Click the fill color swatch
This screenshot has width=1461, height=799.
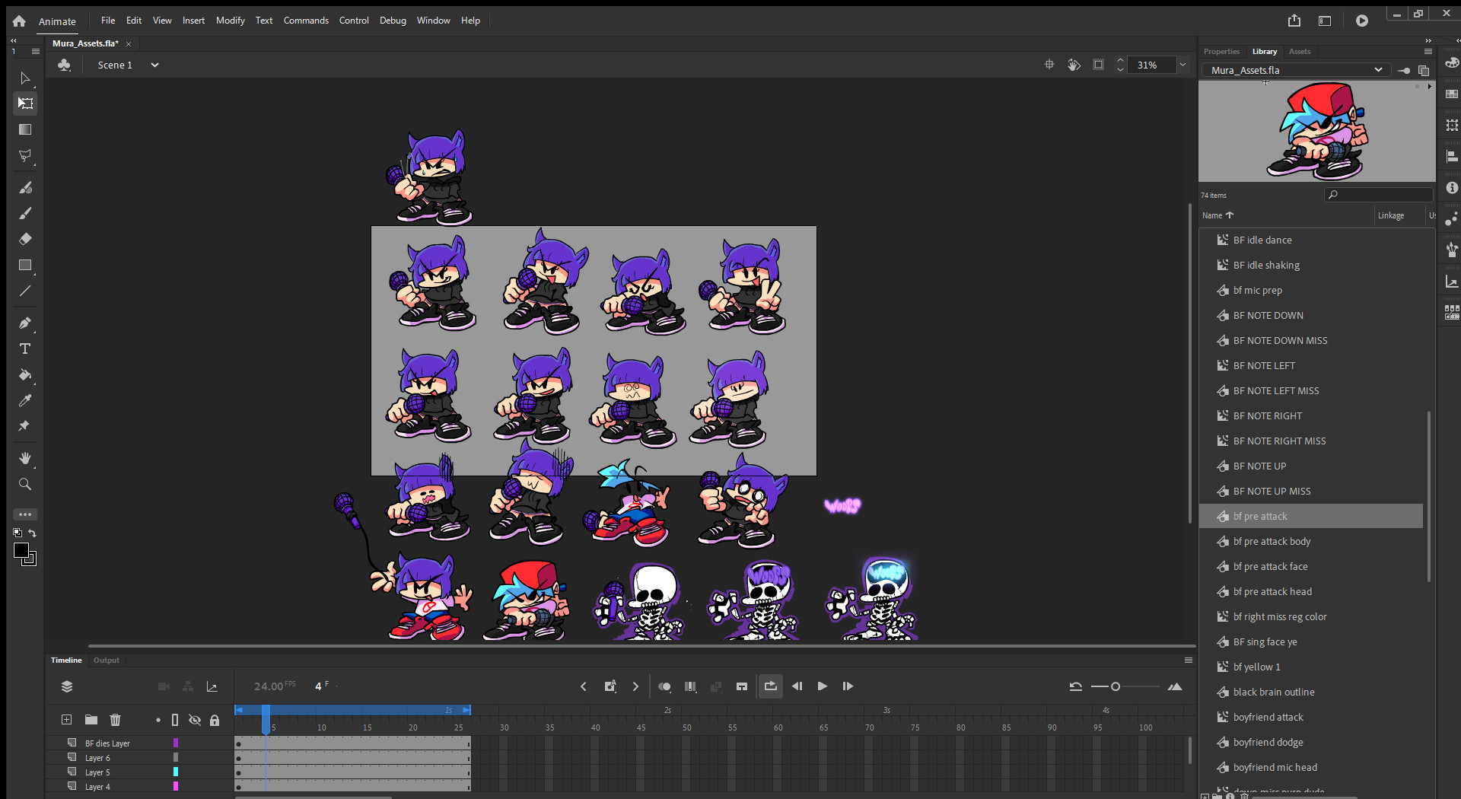28,559
